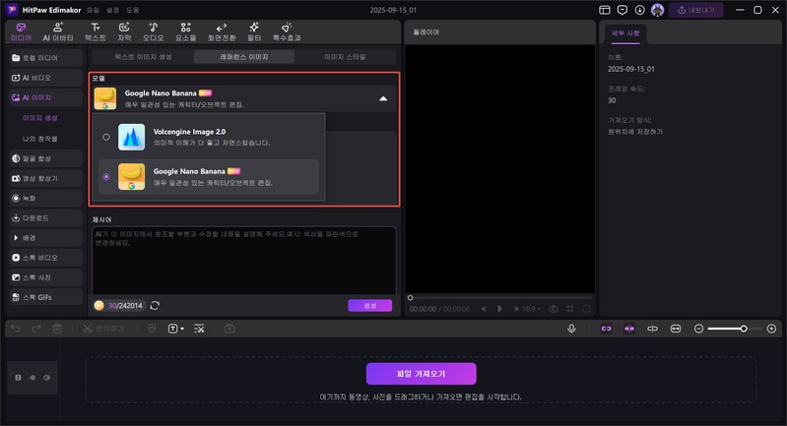Viewport: 787px width, 426px height.
Task: Open the 16:9 aspect ratio dropdown
Action: [x=530, y=308]
